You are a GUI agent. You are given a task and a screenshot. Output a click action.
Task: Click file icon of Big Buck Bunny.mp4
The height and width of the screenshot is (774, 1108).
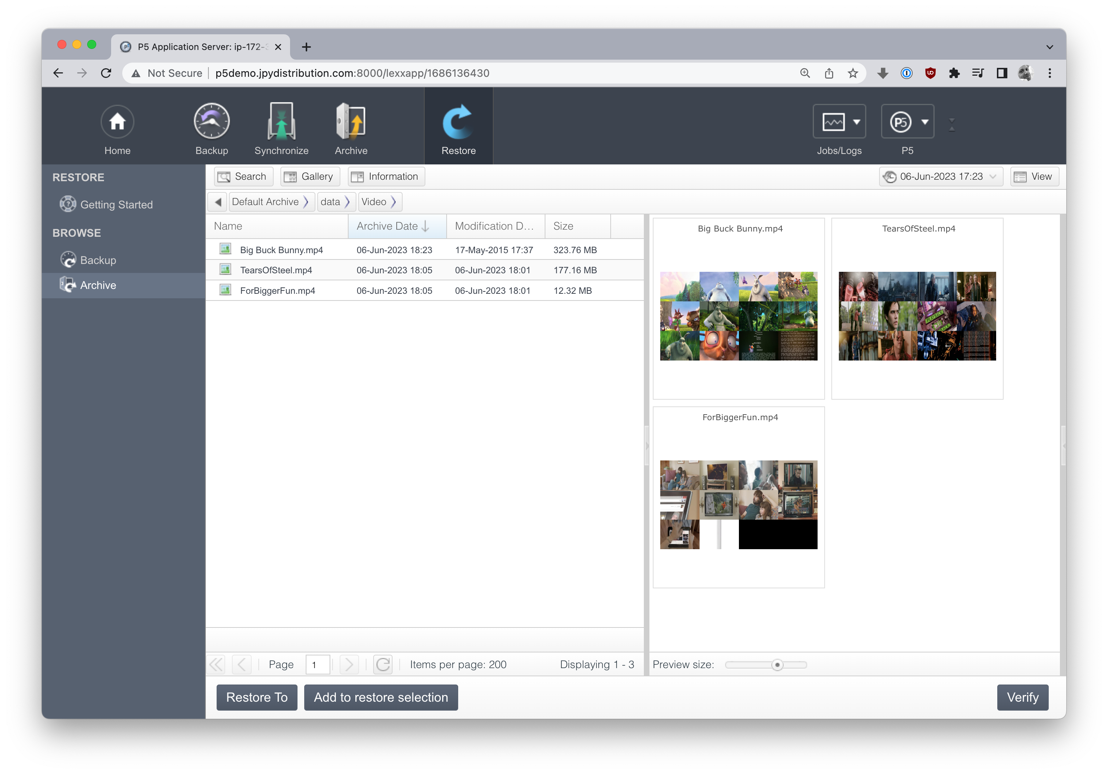pyautogui.click(x=225, y=249)
